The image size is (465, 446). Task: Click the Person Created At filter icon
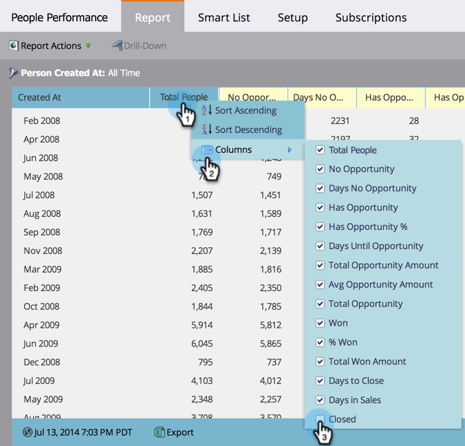click(13, 73)
